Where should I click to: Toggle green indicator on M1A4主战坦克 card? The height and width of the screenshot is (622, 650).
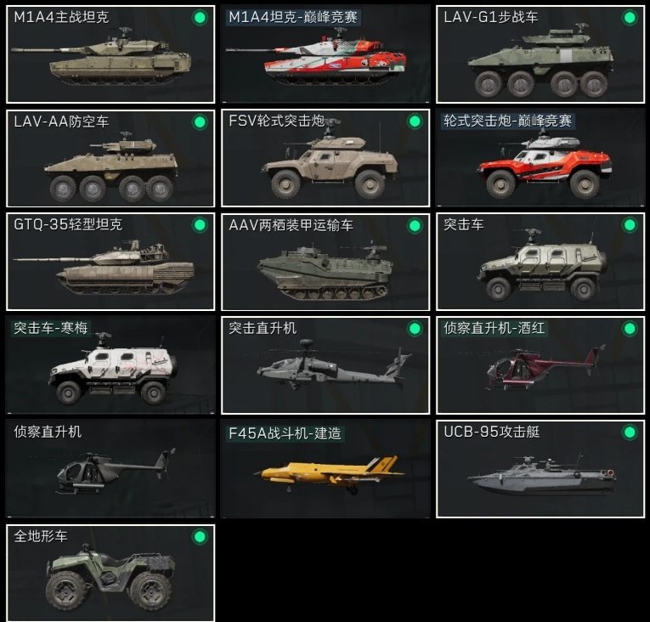pyautogui.click(x=200, y=18)
